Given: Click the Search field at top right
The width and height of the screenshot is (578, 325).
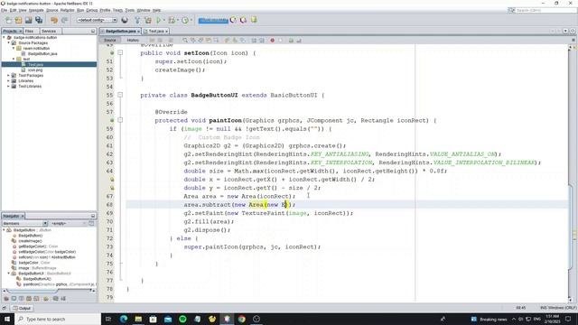Looking at the screenshot, I should [542, 10].
